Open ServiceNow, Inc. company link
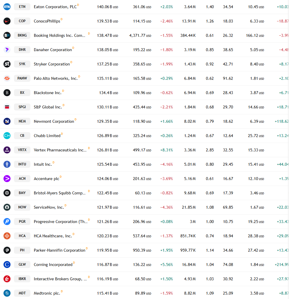 (x=49, y=207)
